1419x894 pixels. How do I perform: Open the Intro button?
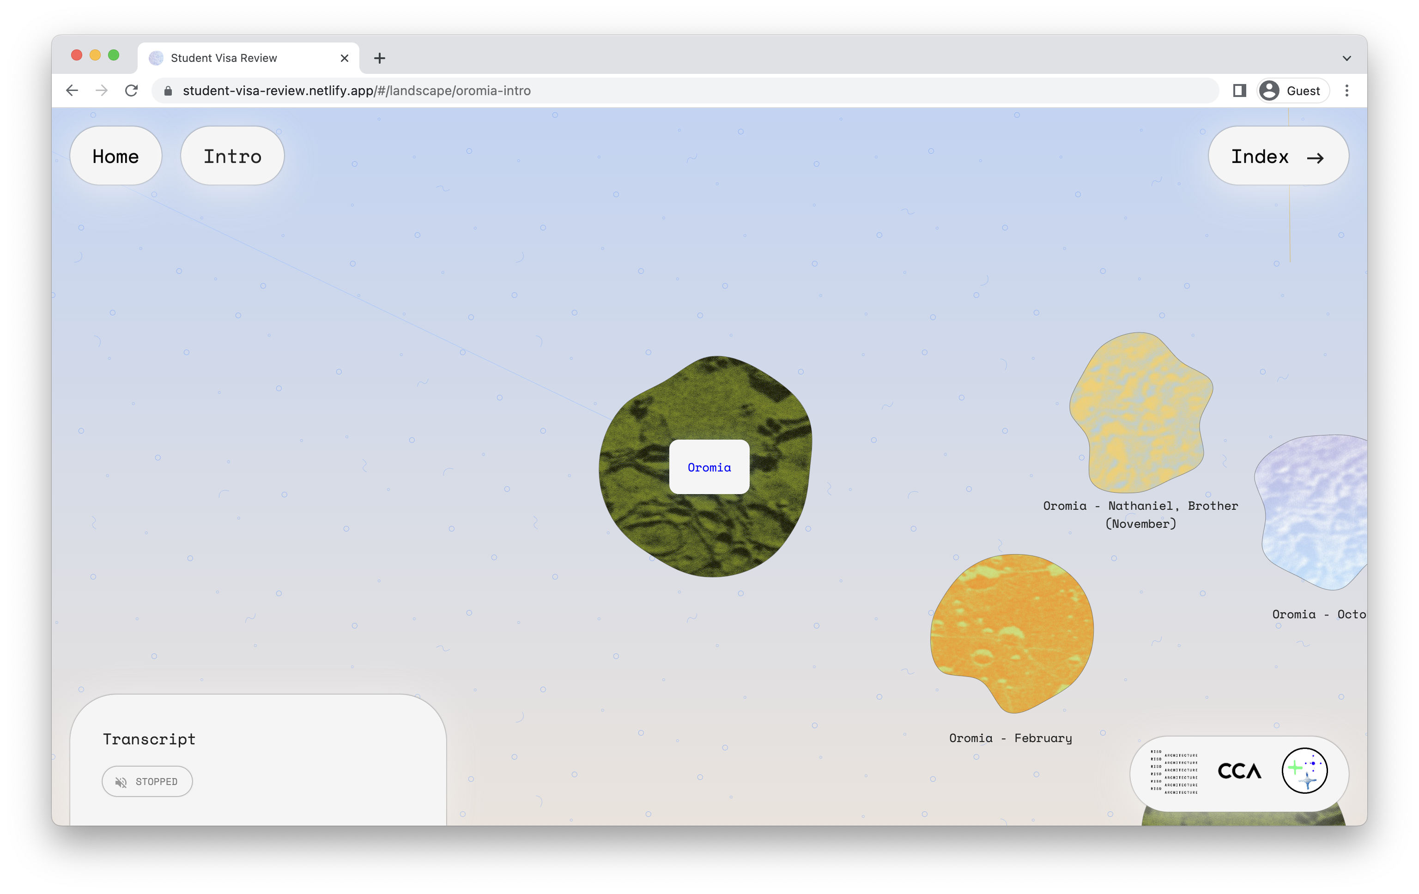[232, 157]
